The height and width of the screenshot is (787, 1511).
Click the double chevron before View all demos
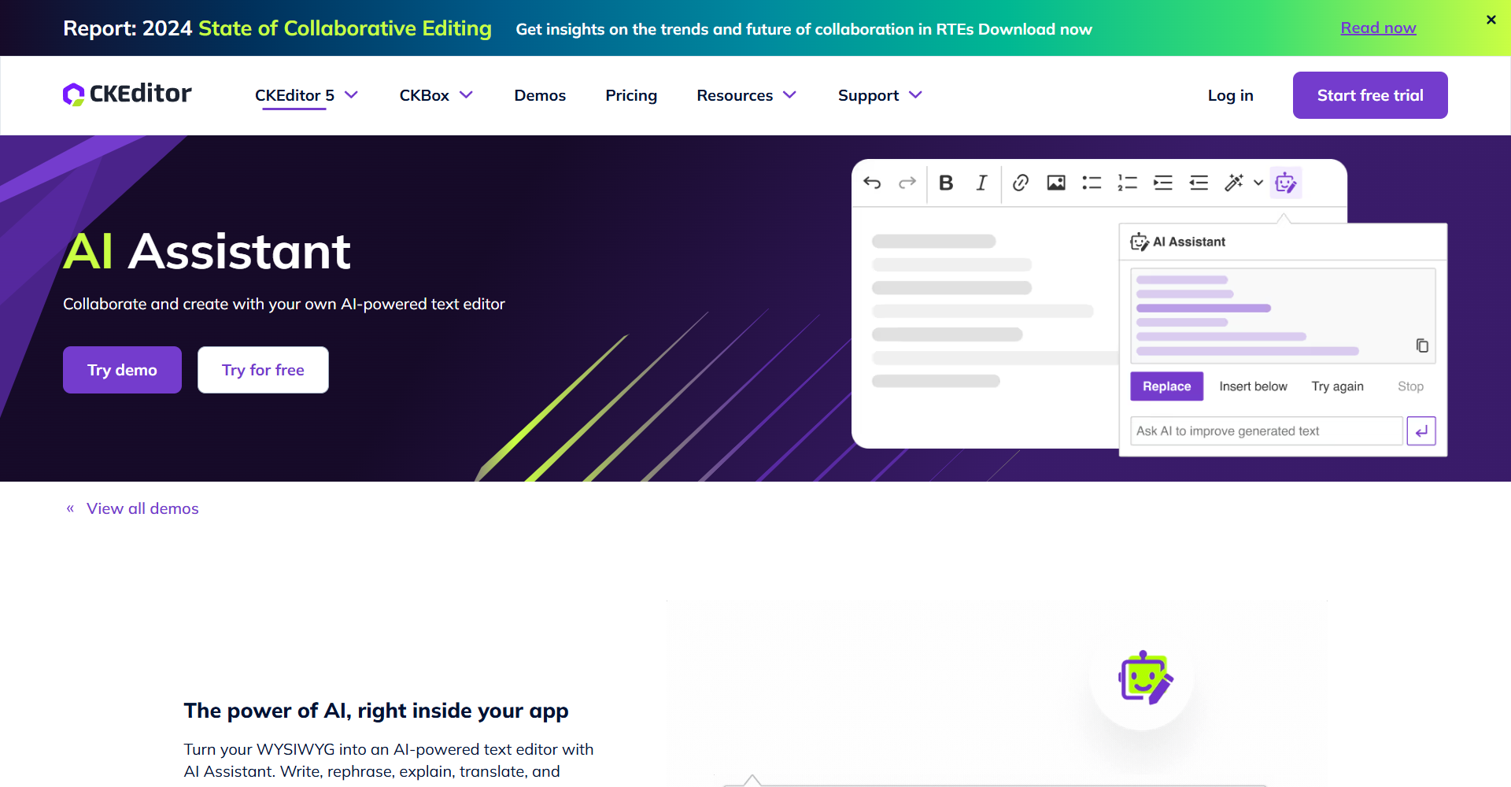click(x=70, y=508)
